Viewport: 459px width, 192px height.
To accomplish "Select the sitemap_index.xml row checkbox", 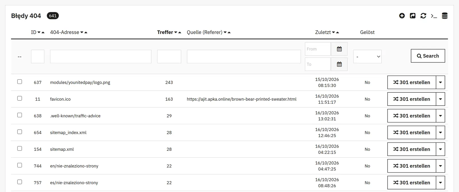I will [20, 132].
